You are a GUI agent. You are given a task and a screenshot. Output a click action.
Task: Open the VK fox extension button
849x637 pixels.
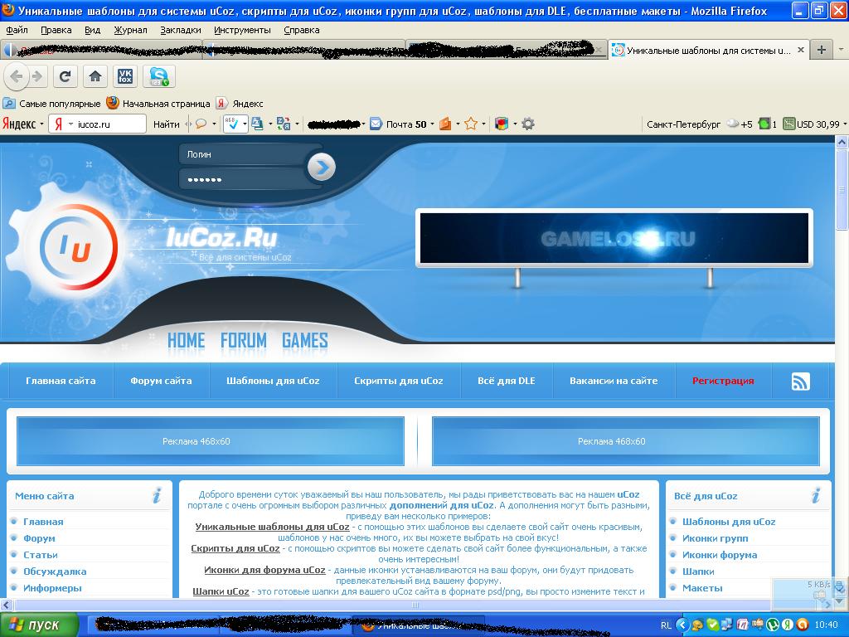(125, 76)
